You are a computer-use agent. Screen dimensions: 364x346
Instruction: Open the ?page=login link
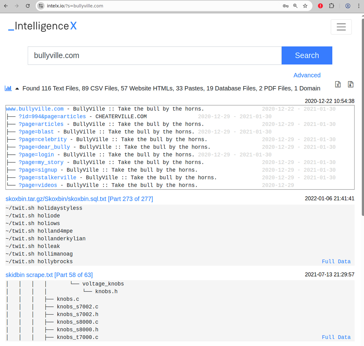(36, 155)
